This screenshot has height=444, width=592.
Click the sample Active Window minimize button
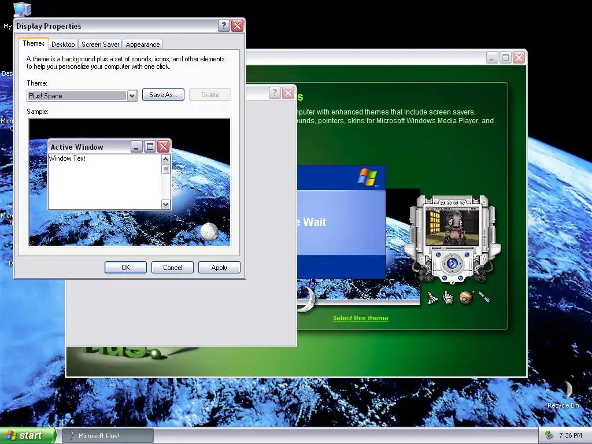click(136, 146)
